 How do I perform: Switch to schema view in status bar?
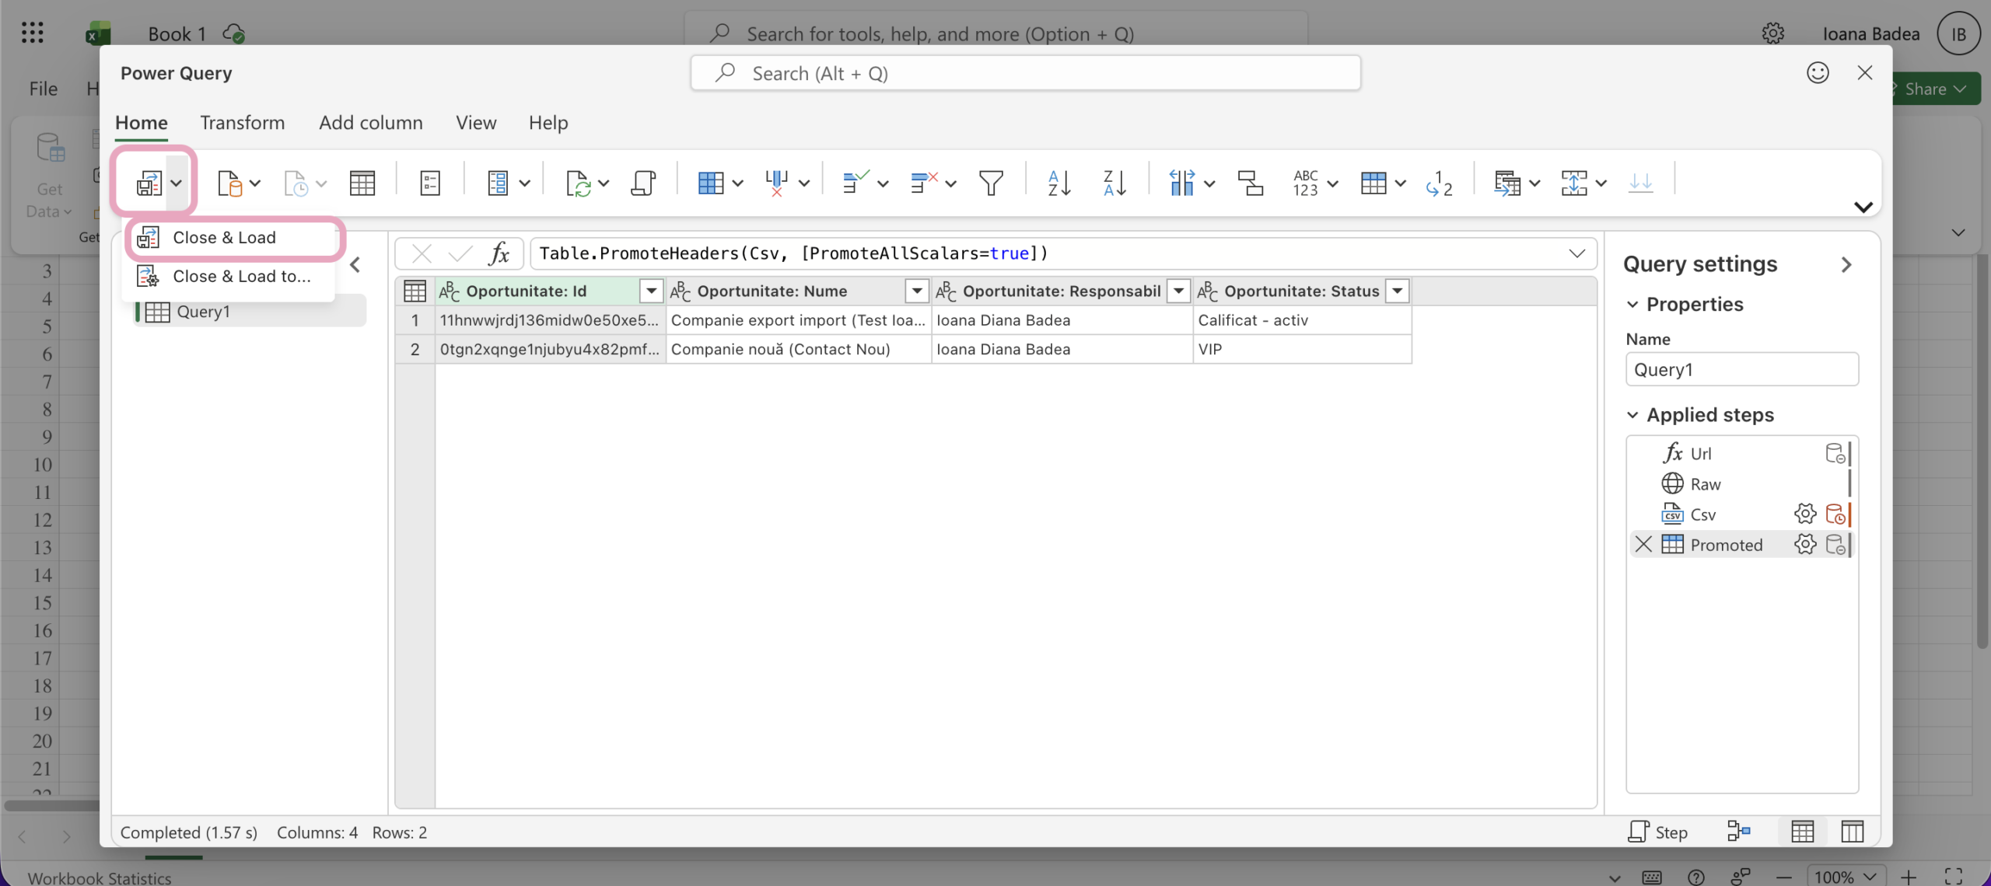click(1852, 832)
